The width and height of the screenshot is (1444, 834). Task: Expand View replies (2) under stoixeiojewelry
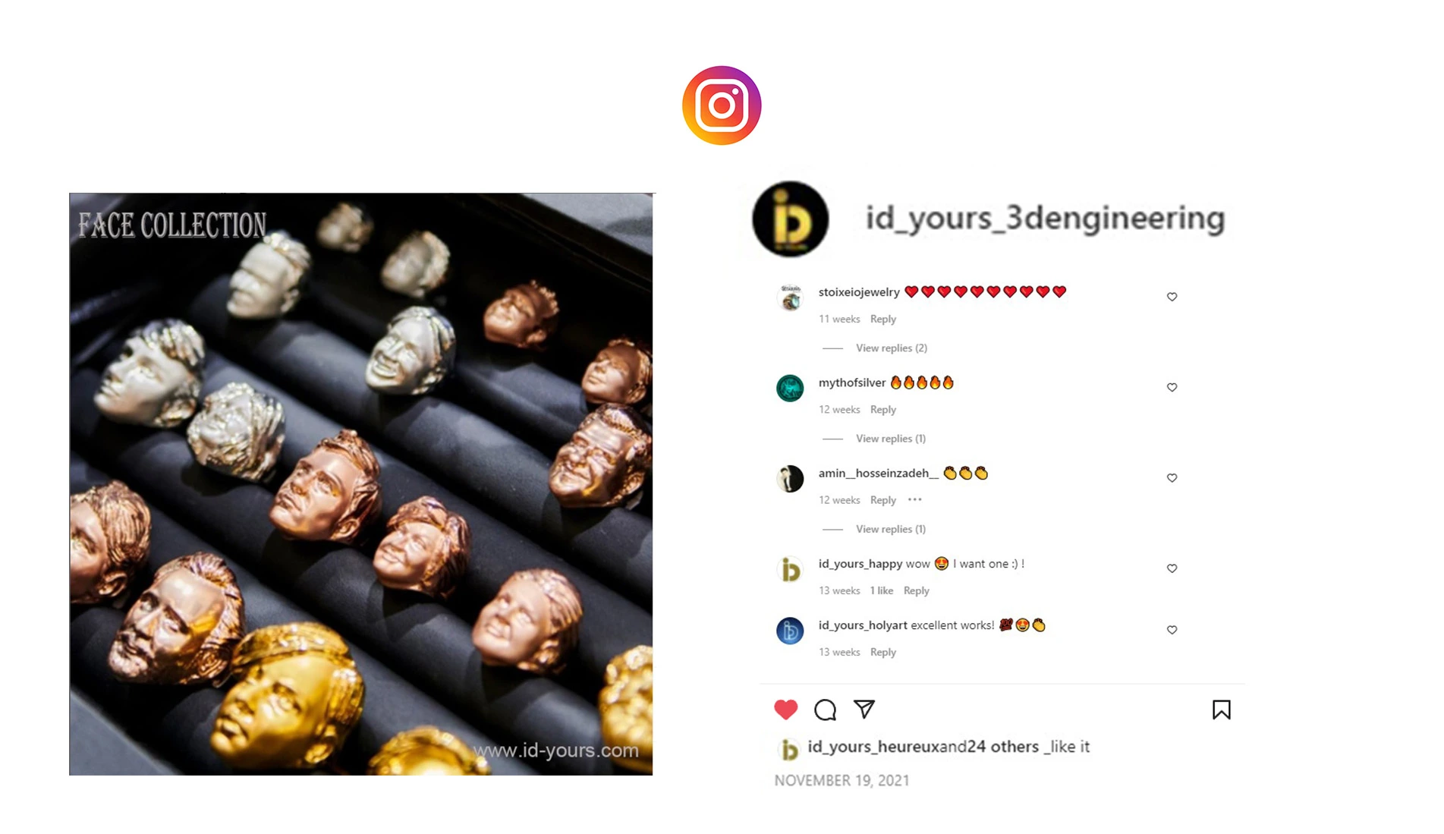(x=891, y=348)
